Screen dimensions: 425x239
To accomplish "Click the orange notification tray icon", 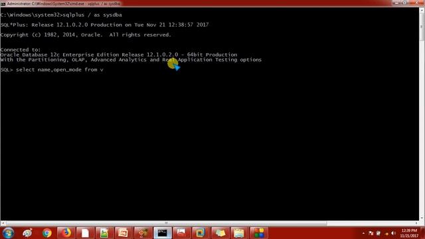I will tap(386, 233).
